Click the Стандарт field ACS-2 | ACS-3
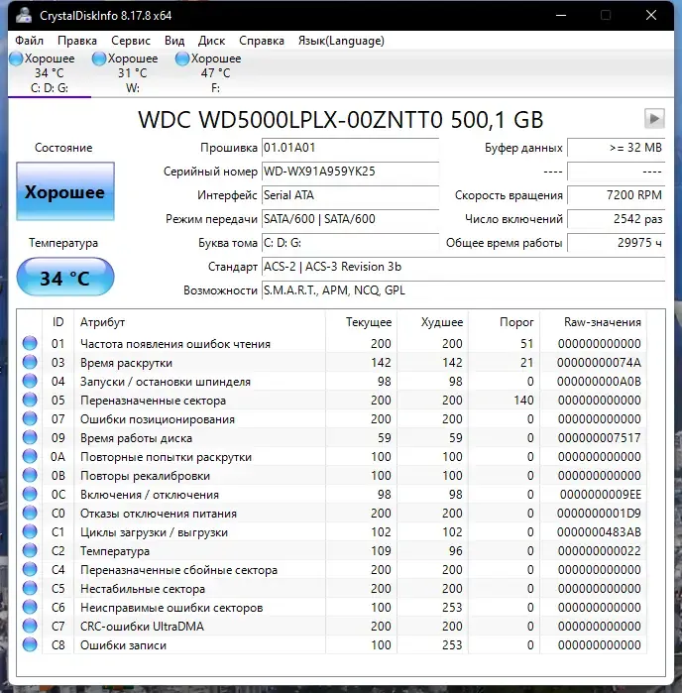 tap(463, 267)
